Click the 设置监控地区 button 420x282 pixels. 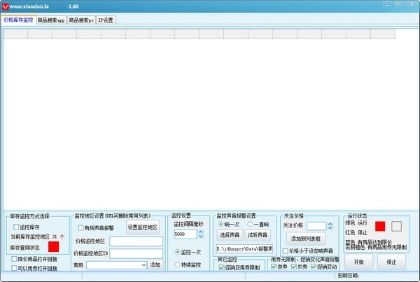coord(143,227)
